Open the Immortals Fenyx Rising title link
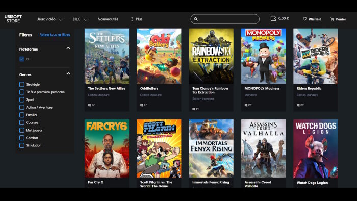The width and height of the screenshot is (357, 201). pos(211,182)
